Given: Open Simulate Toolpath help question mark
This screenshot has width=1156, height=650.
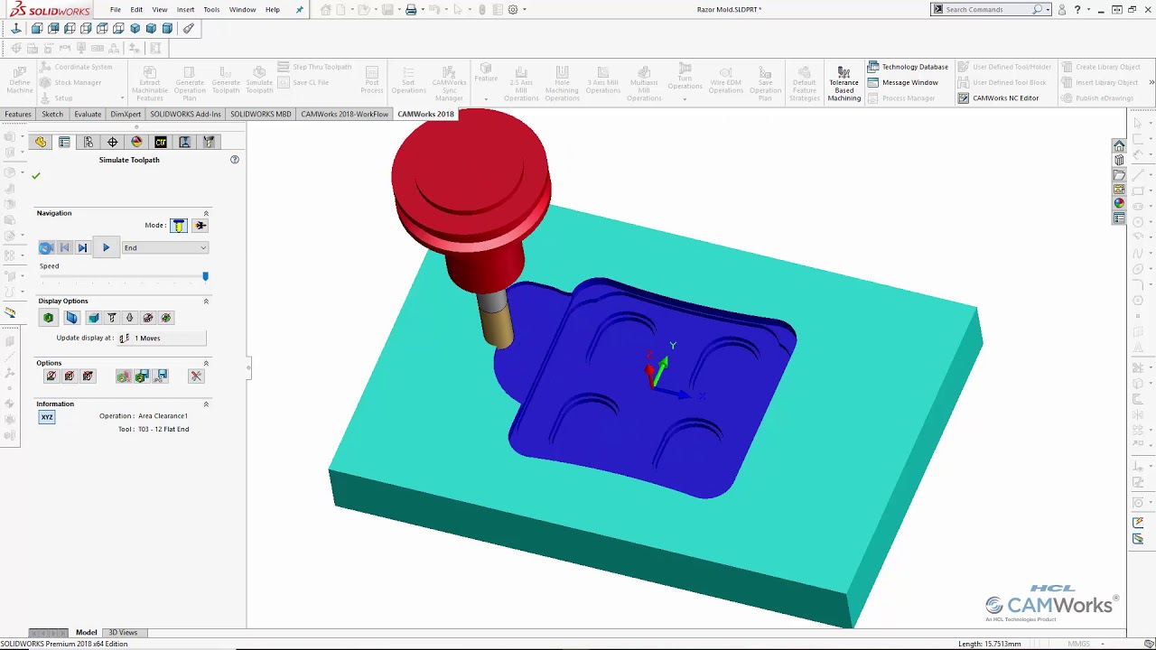Looking at the screenshot, I should click(x=235, y=160).
